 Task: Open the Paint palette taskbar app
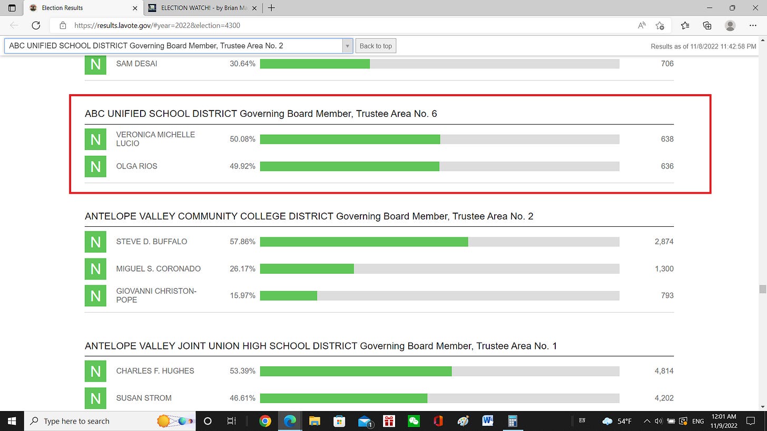463,421
